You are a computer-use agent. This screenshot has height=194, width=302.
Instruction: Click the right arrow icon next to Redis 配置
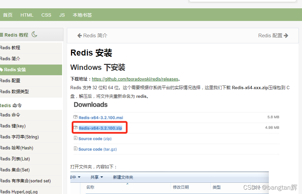coord(286,36)
